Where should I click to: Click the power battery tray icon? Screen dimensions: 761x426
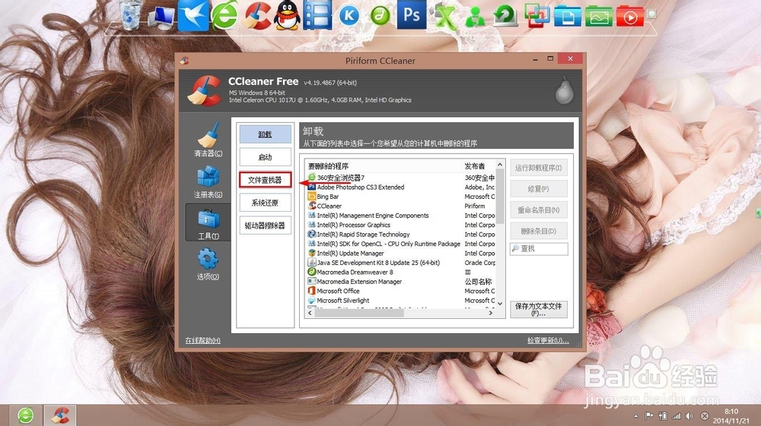pyautogui.click(x=663, y=415)
